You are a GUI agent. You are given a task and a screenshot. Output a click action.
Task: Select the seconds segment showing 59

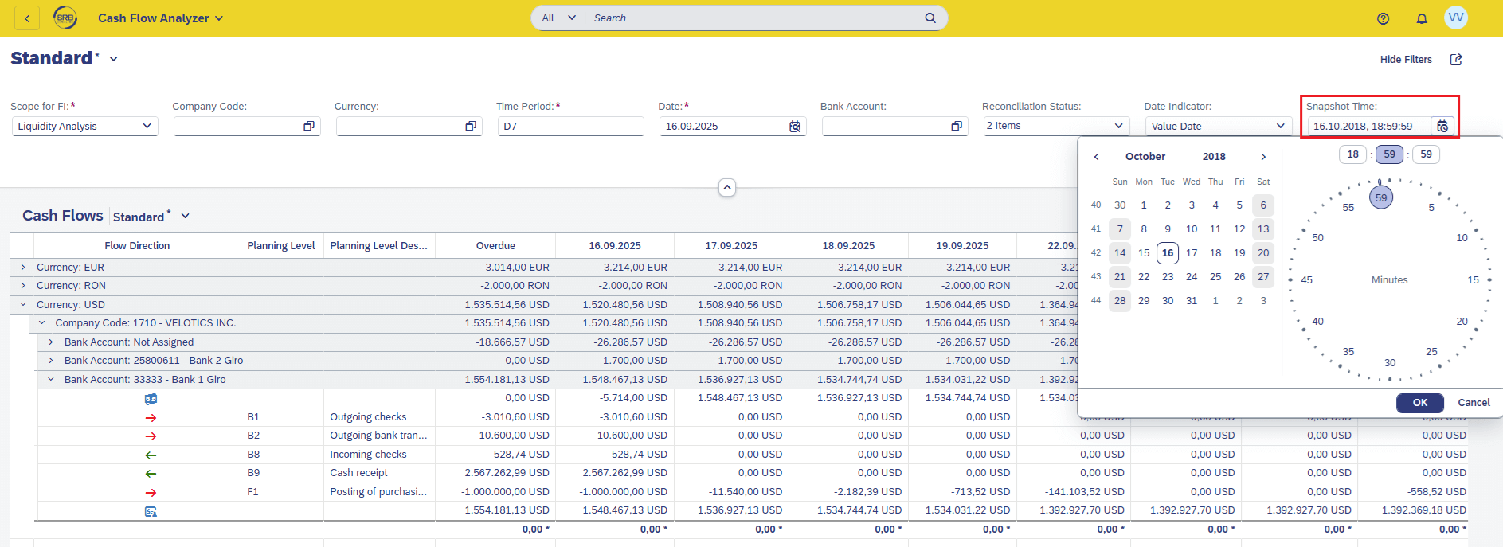[x=1426, y=154]
